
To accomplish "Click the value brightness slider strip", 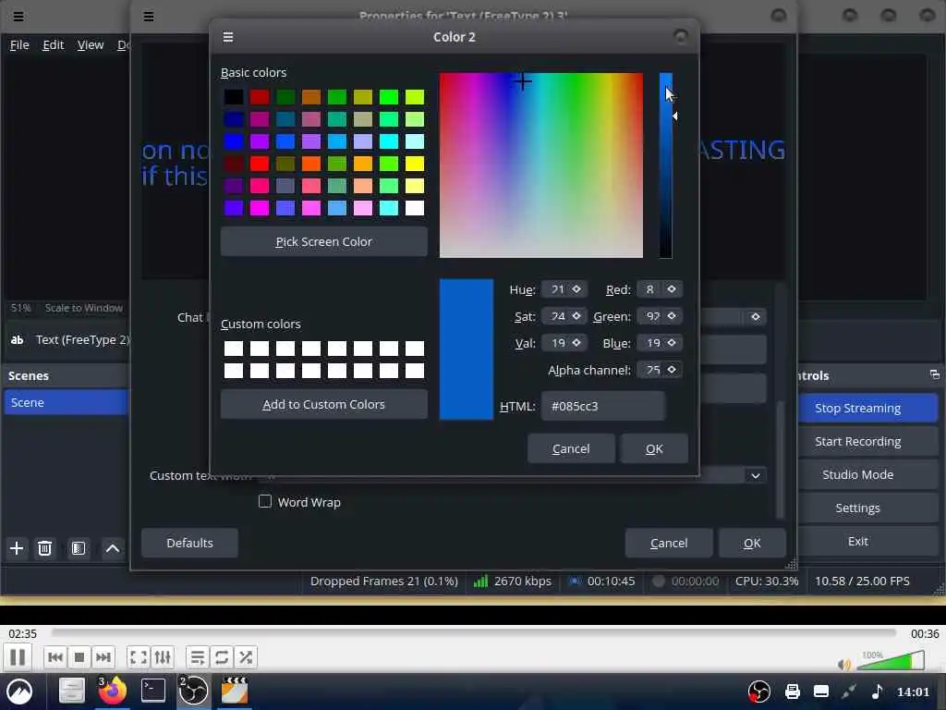I will pyautogui.click(x=665, y=165).
